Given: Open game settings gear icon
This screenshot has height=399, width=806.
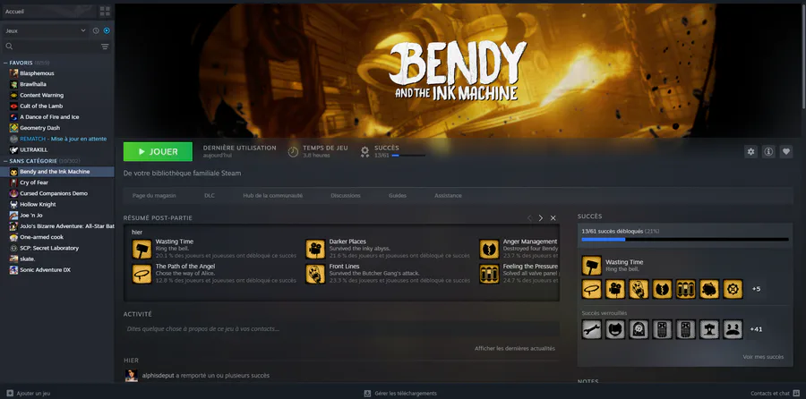Looking at the screenshot, I should (x=751, y=151).
